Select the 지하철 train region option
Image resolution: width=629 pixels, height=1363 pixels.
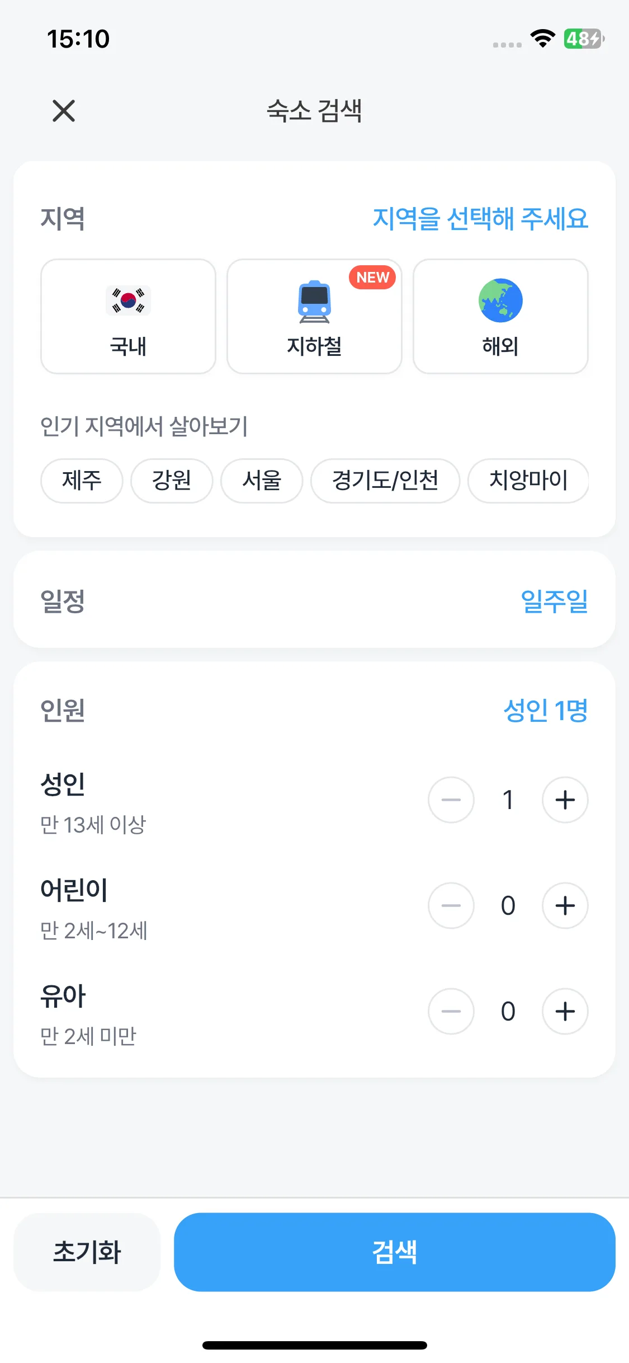coord(314,316)
